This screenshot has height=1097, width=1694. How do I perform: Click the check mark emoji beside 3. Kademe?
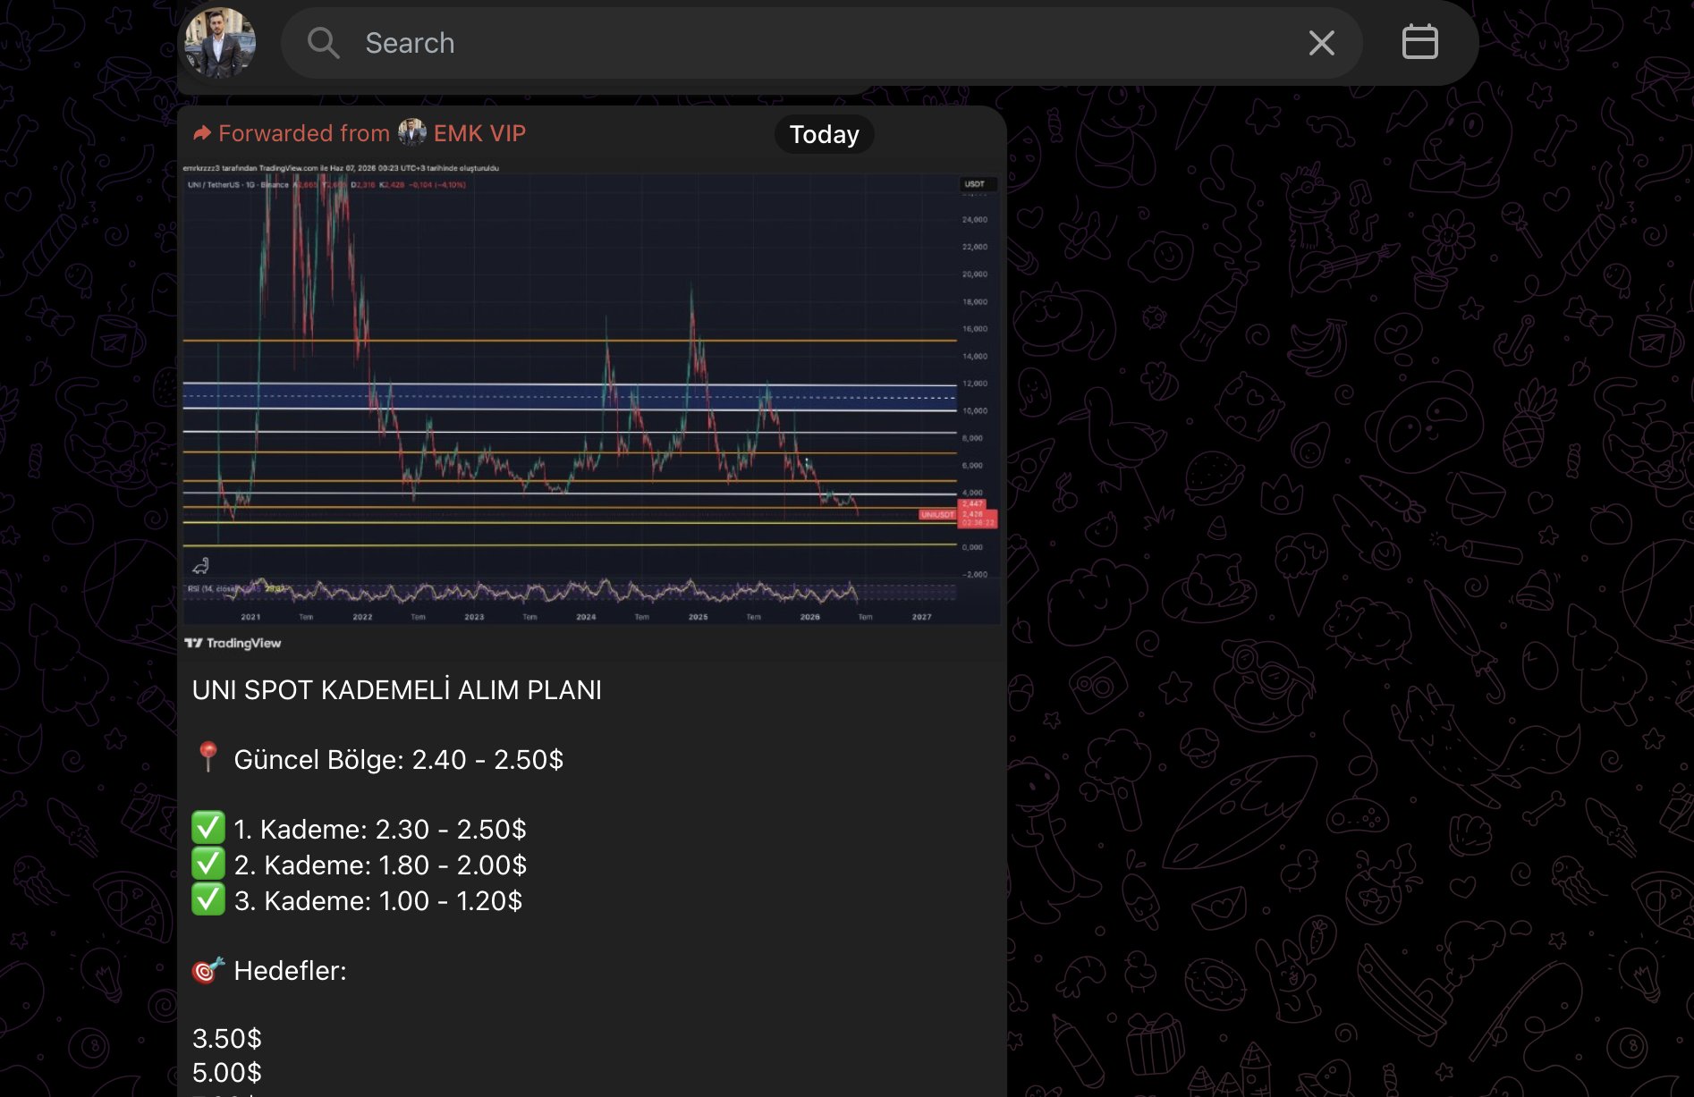tap(208, 899)
